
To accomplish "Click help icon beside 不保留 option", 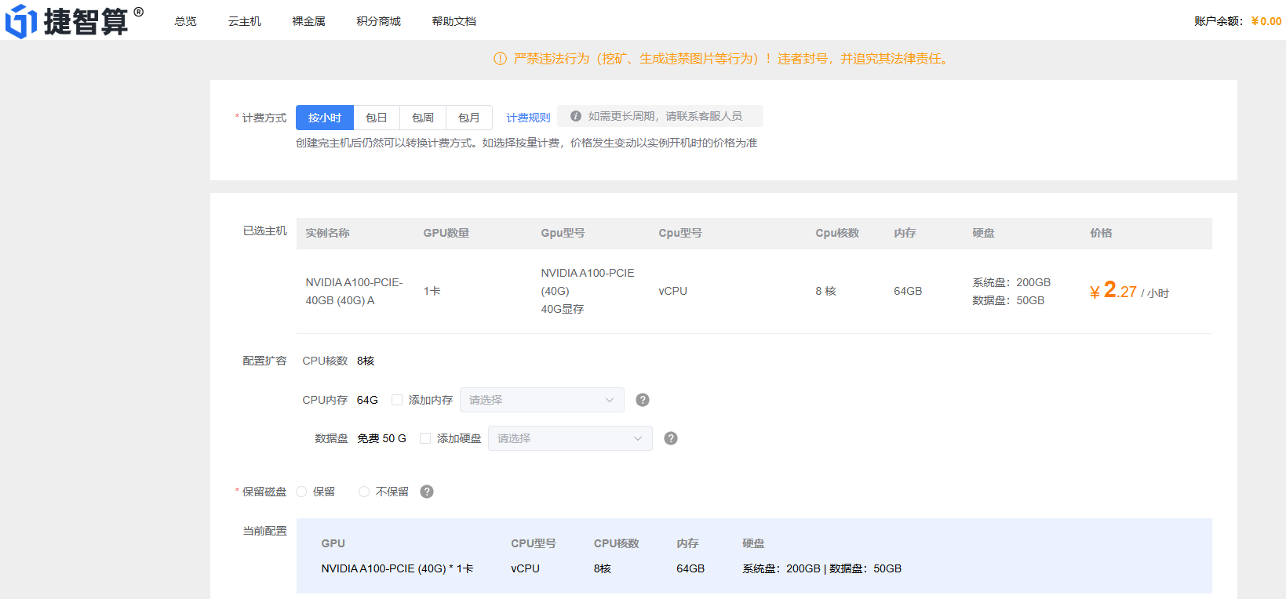I will [x=427, y=492].
